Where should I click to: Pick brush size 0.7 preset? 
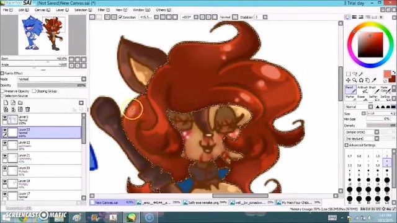point(350,155)
